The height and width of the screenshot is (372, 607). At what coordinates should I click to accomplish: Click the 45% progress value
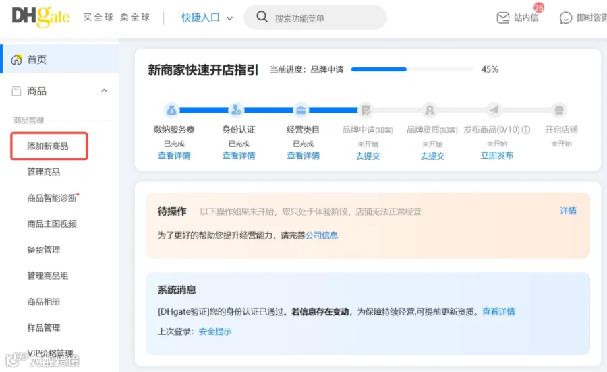pos(490,69)
